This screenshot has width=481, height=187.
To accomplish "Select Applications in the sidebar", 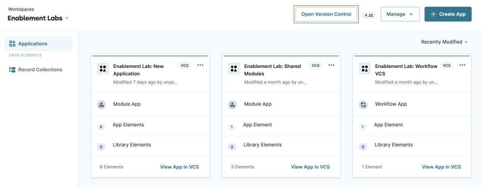I will [x=39, y=44].
